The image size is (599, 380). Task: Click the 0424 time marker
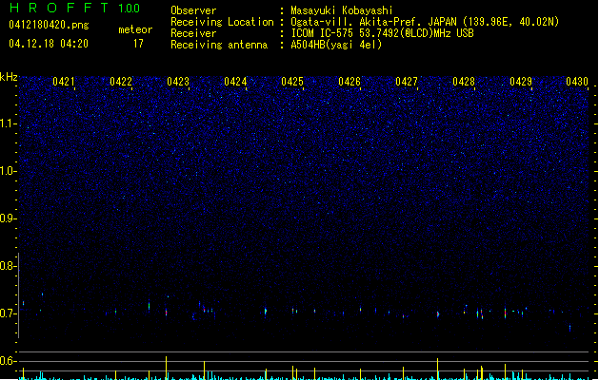click(235, 82)
